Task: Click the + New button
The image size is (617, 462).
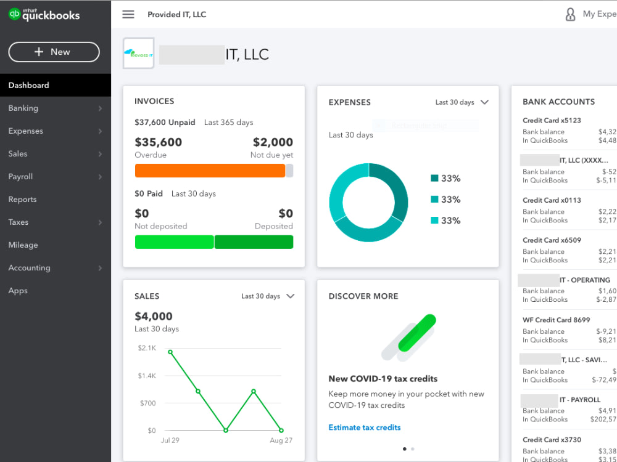Action: (54, 52)
